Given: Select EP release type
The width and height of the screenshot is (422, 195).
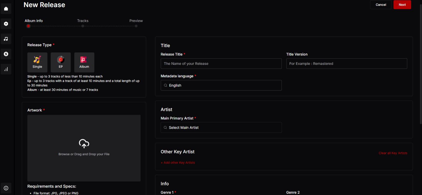Looking at the screenshot, I should pyautogui.click(x=61, y=62).
